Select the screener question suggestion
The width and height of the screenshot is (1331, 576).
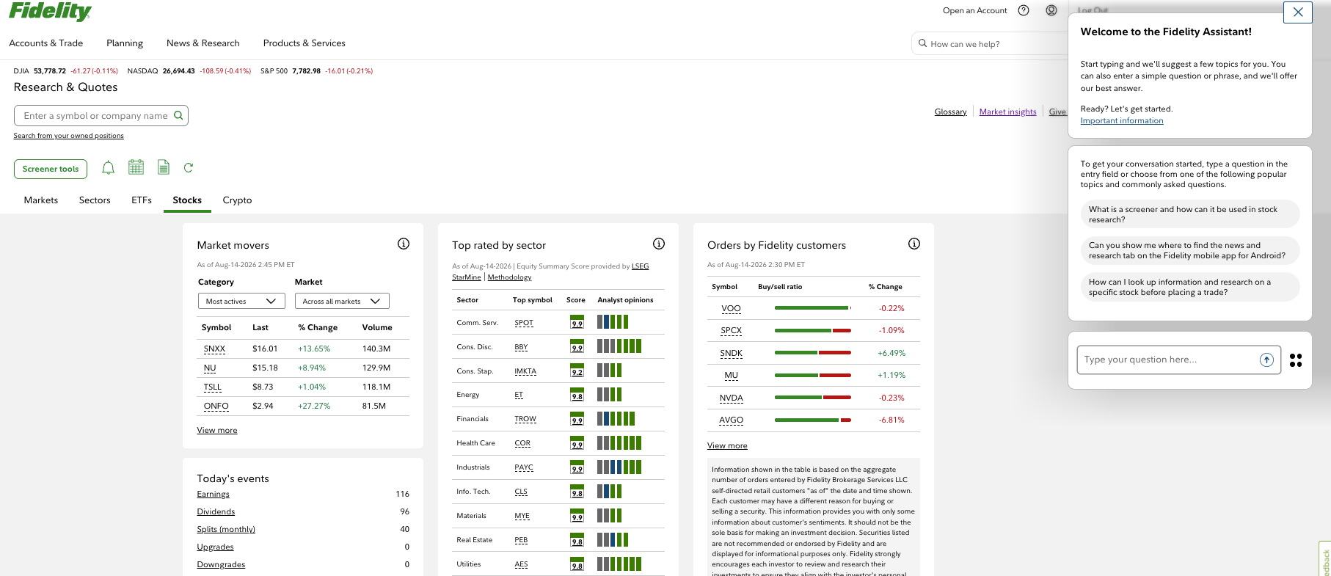coord(1189,214)
